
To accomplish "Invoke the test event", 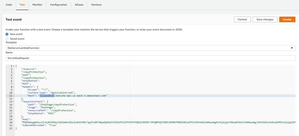I will 287,19.
